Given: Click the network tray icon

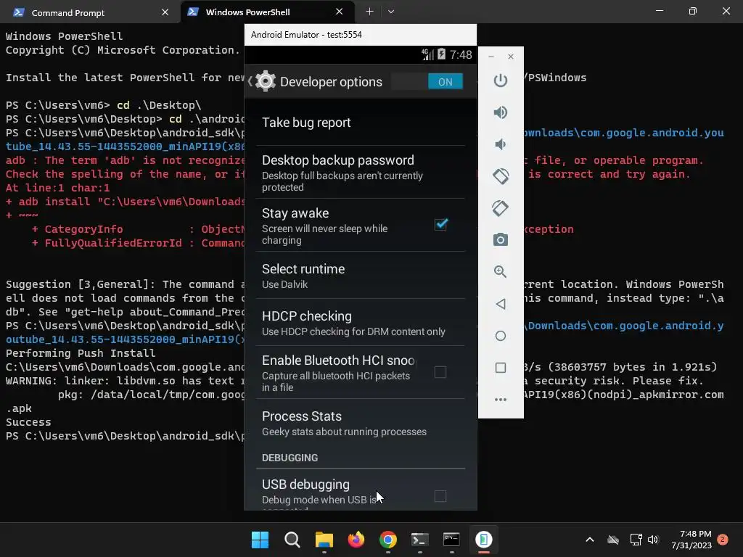Looking at the screenshot, I should click(x=636, y=540).
